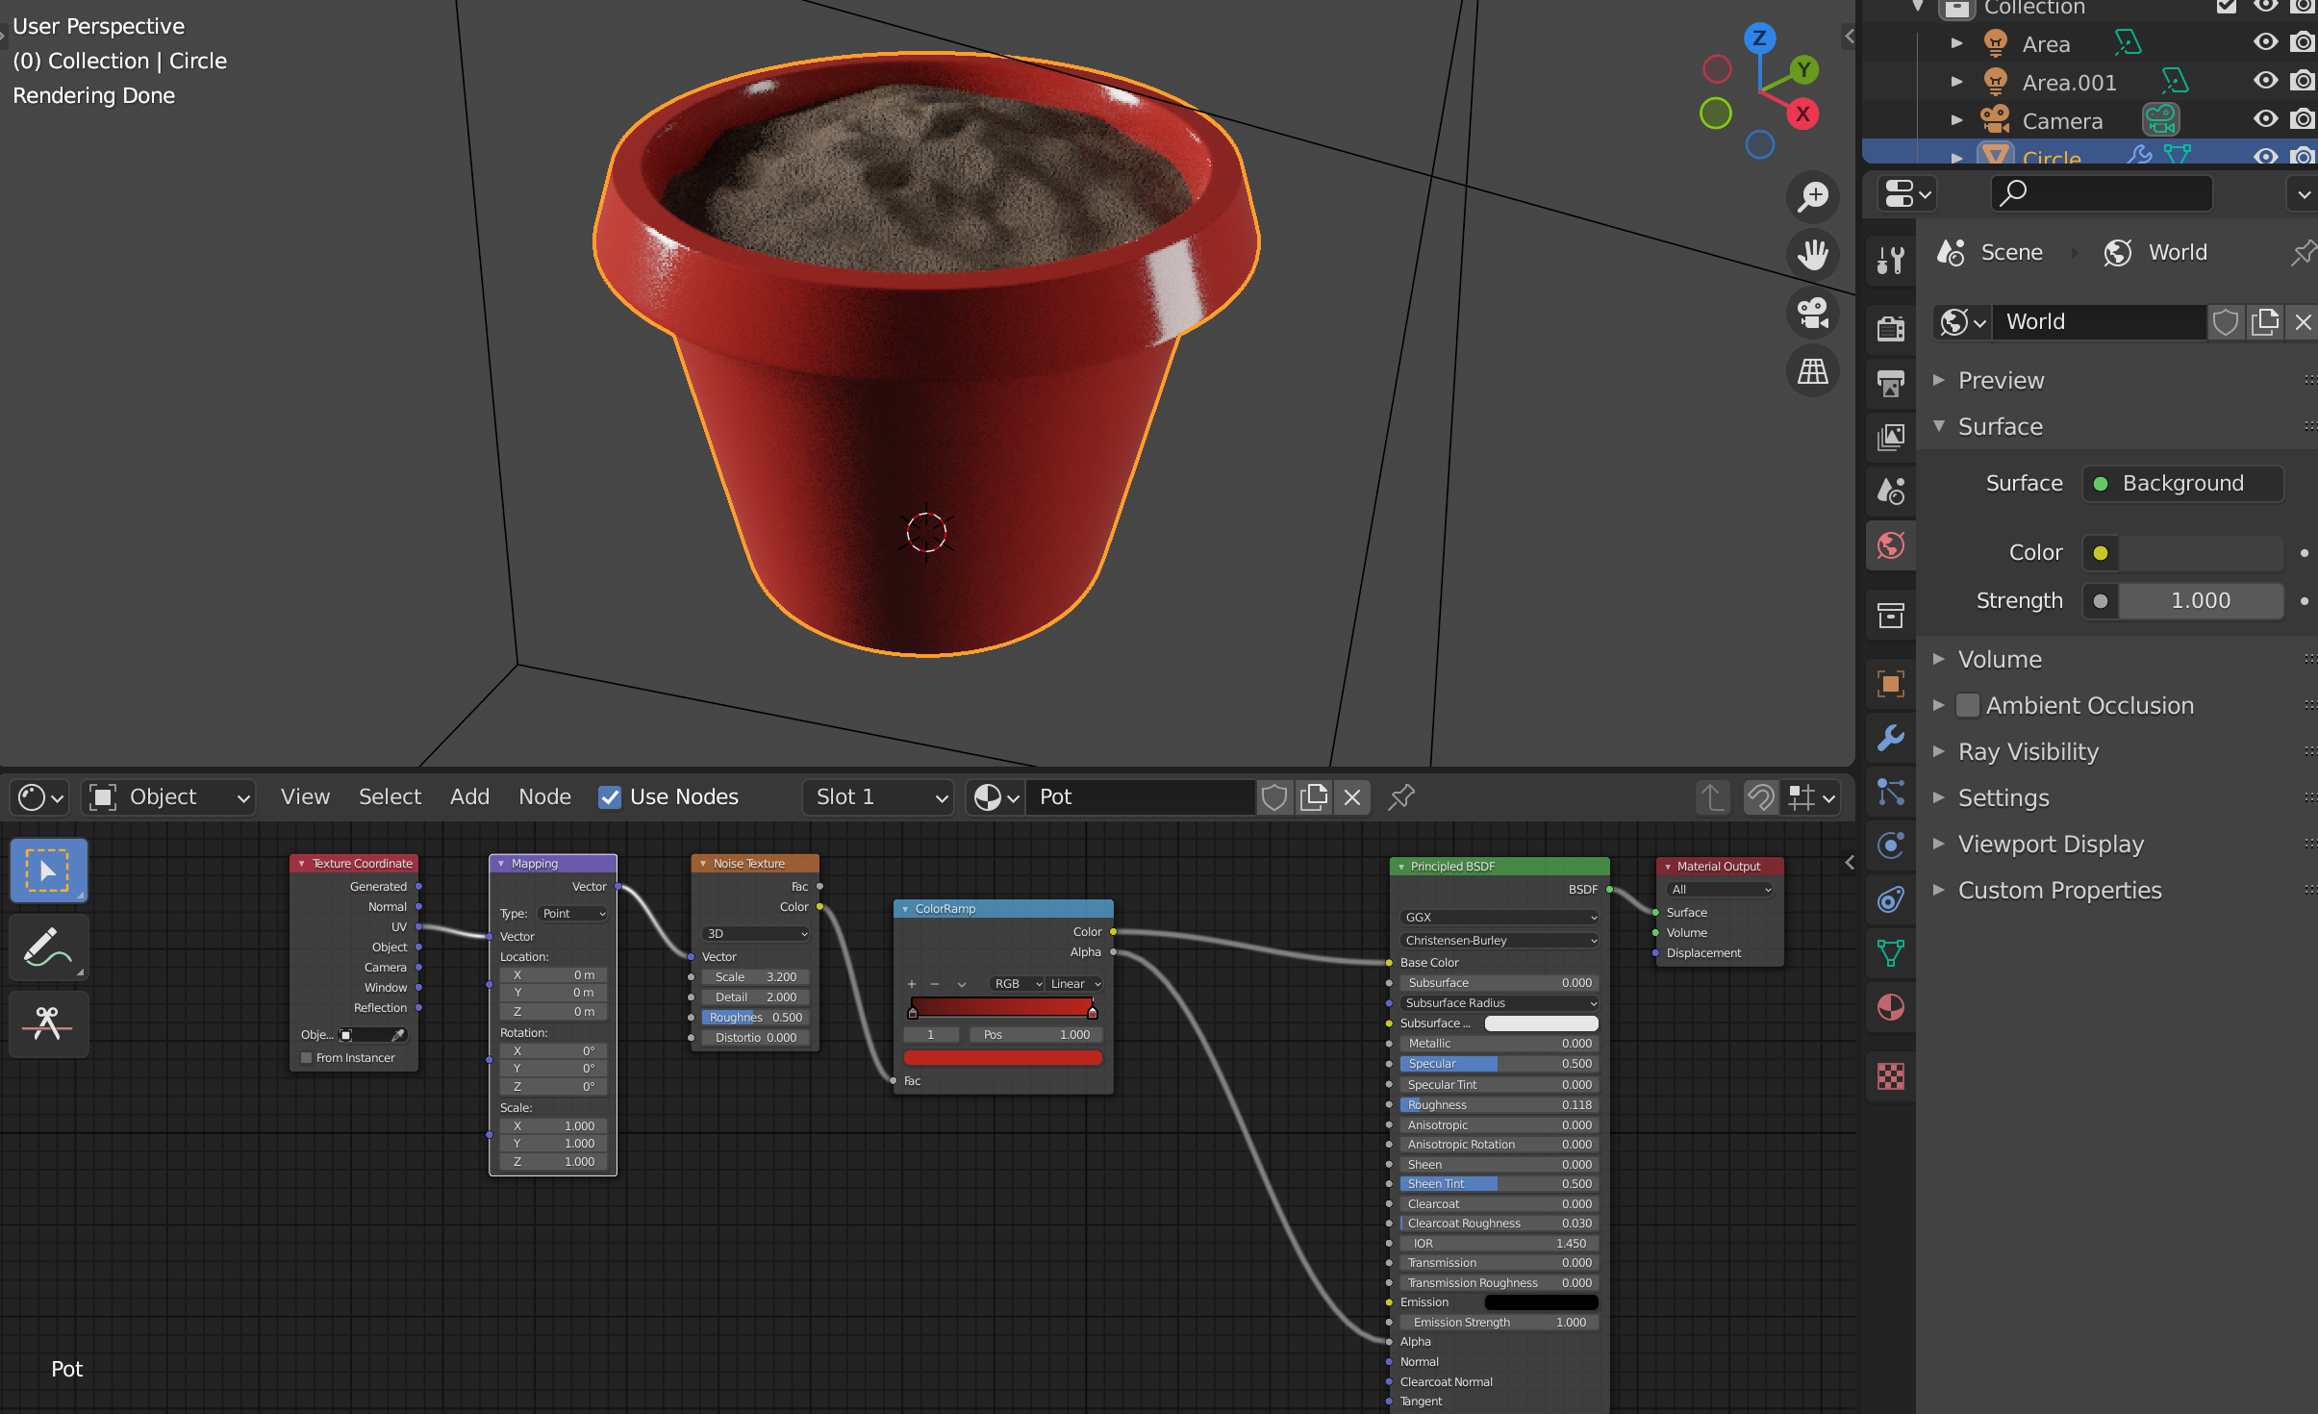Hide the Area light in viewport
The height and width of the screenshot is (1414, 2318).
point(2265,42)
